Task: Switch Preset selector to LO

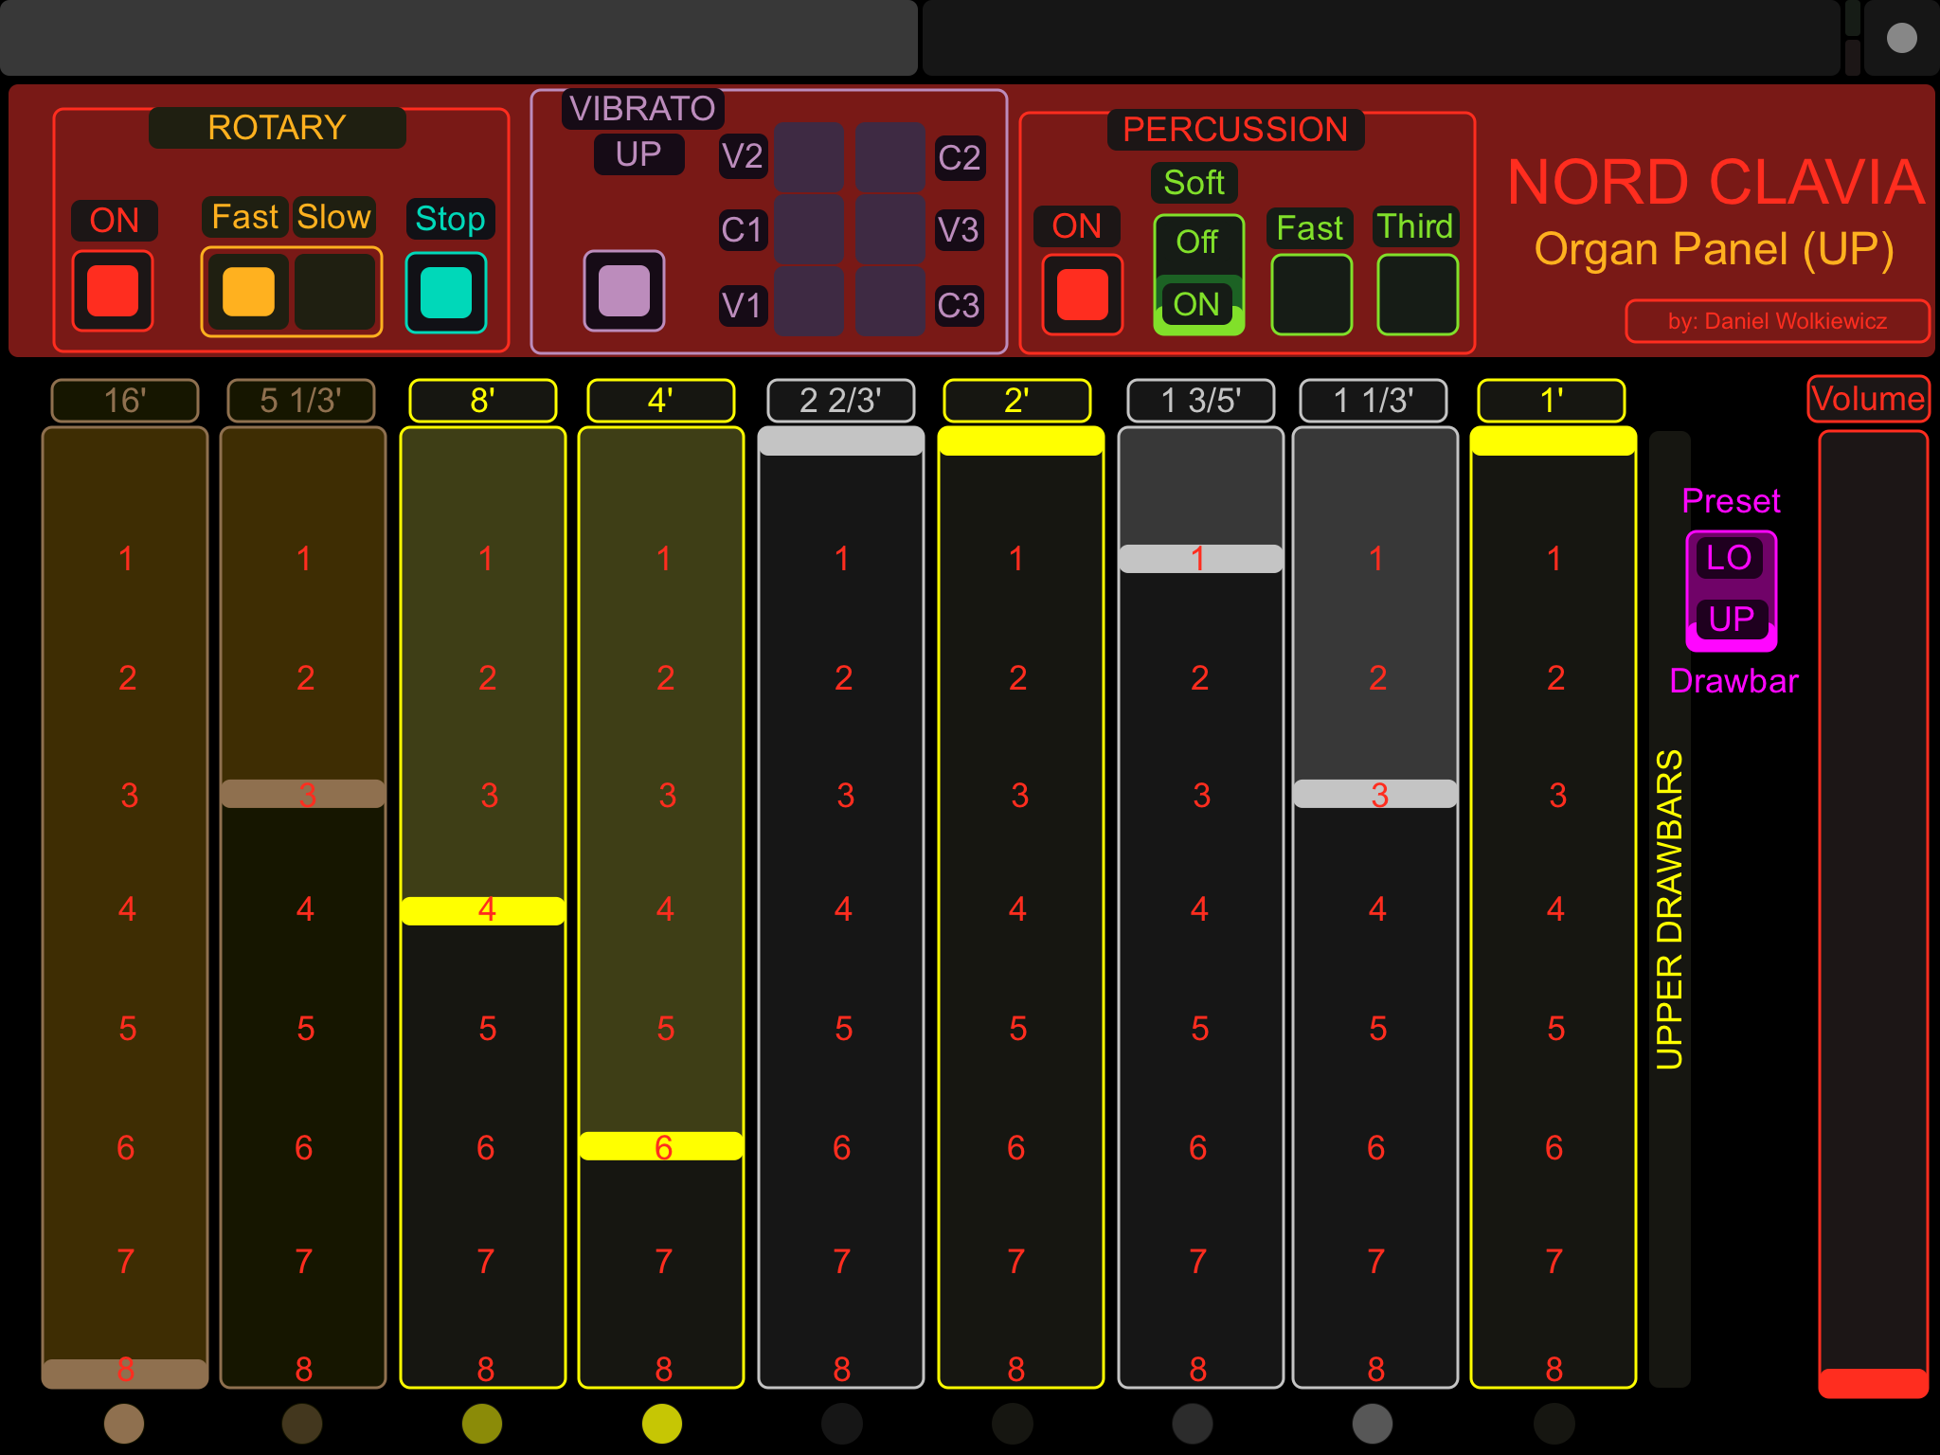Action: [1730, 559]
